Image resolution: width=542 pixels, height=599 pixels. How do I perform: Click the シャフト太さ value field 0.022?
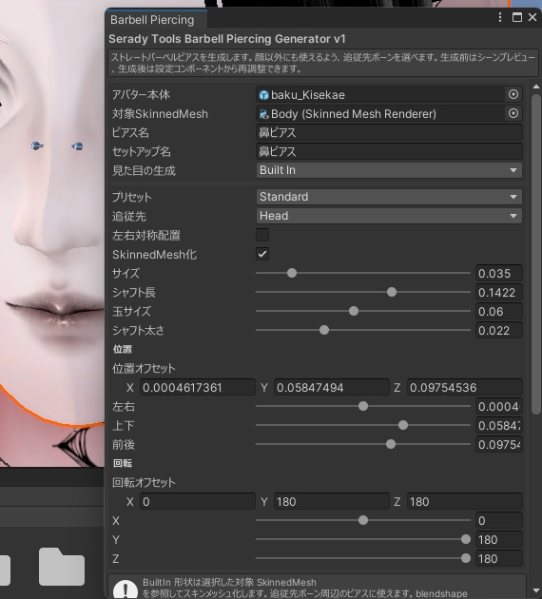(x=499, y=331)
